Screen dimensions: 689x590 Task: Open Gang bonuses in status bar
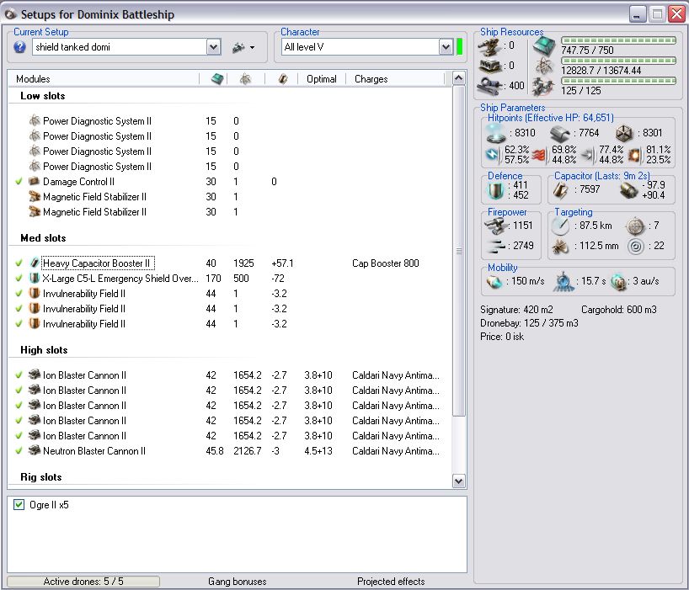(237, 582)
